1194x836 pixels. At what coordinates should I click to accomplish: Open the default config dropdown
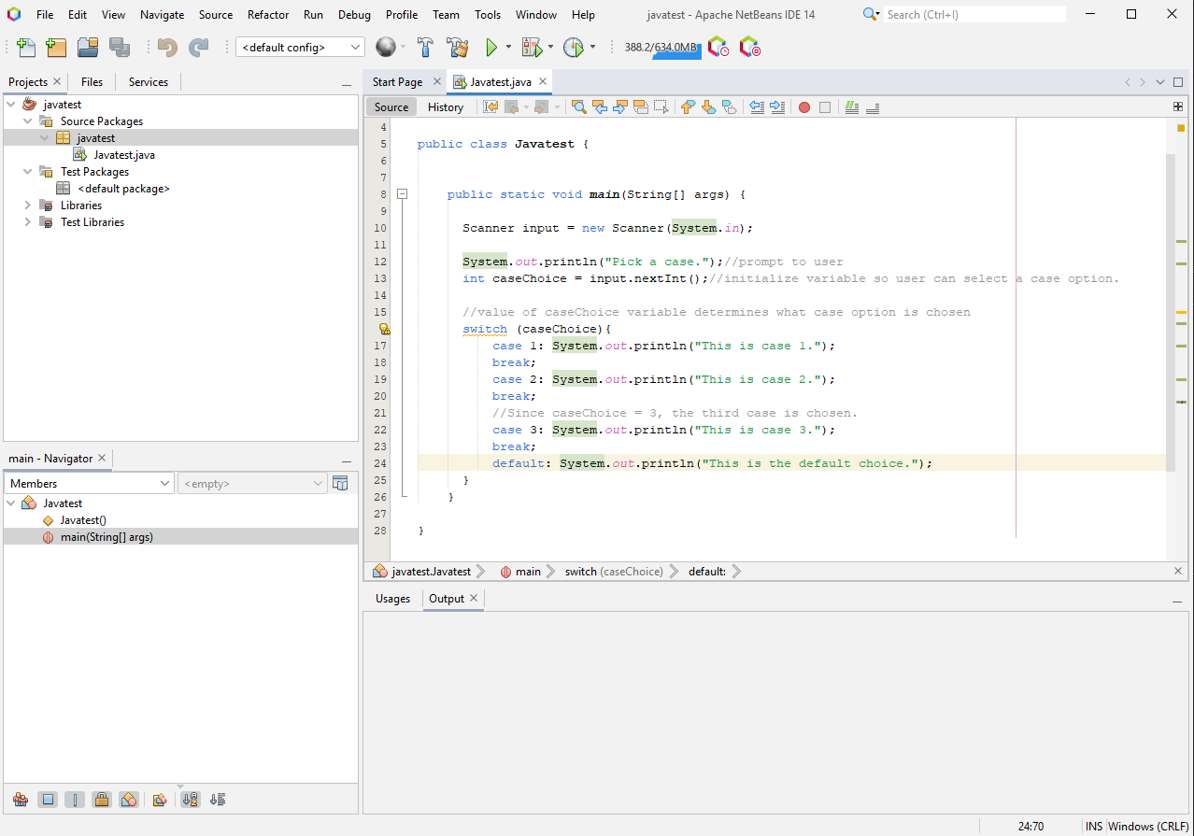pyautogui.click(x=300, y=48)
